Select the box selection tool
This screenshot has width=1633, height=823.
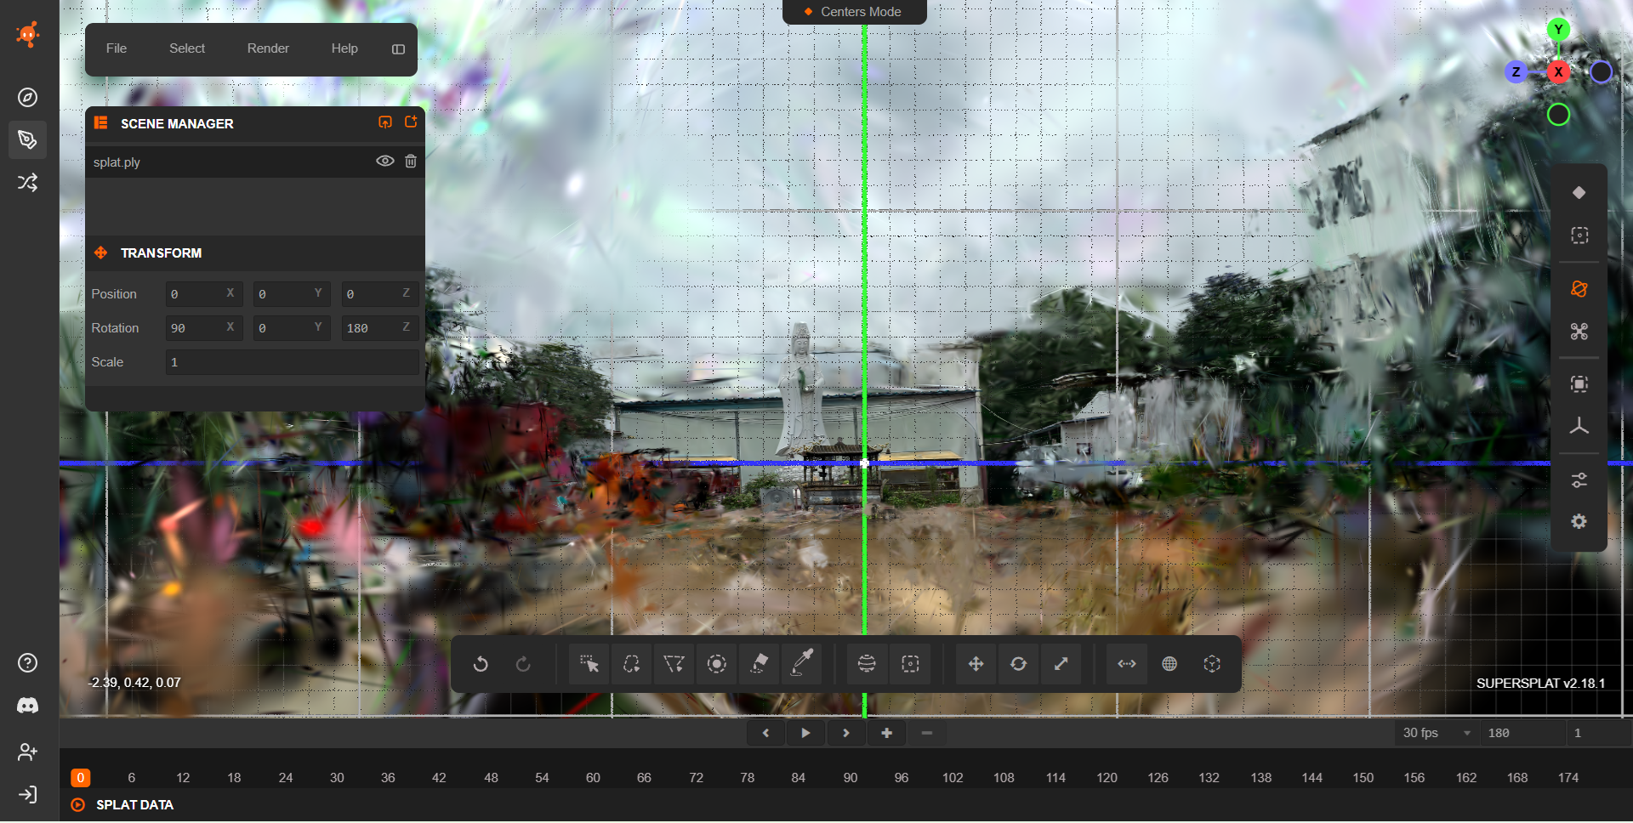pyautogui.click(x=910, y=664)
